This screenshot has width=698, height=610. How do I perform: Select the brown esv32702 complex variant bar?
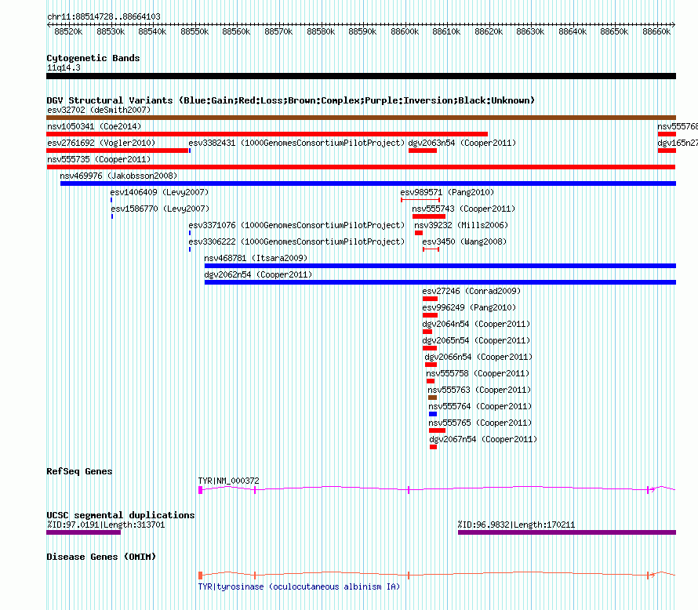[x=361, y=118]
